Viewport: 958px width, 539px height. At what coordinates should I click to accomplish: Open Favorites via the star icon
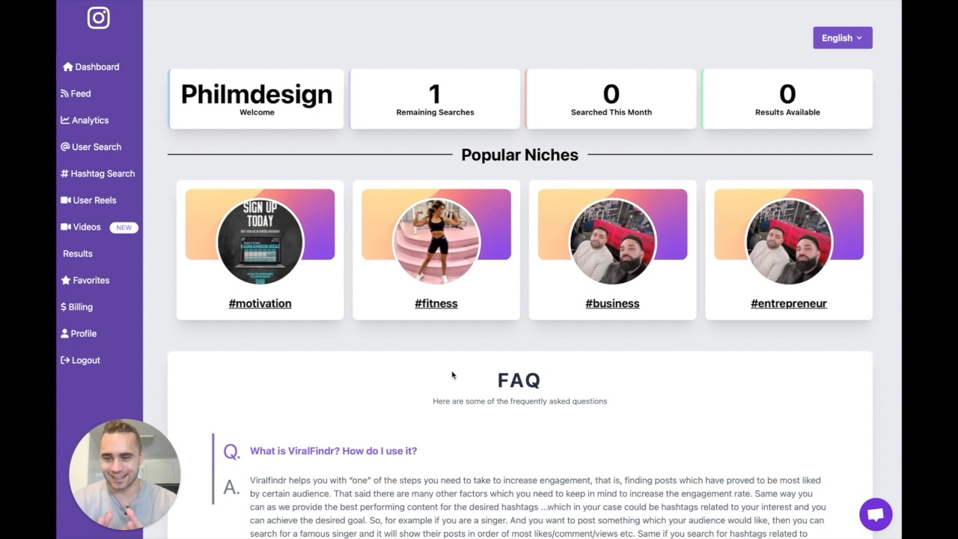pos(66,280)
